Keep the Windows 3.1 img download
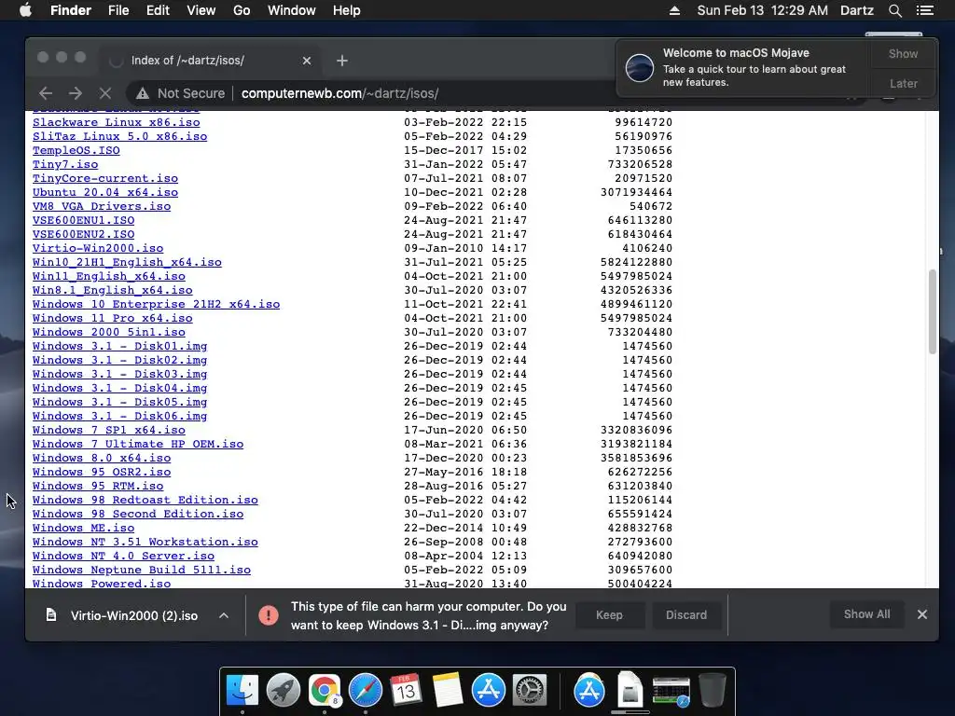The image size is (955, 716). pyautogui.click(x=609, y=615)
